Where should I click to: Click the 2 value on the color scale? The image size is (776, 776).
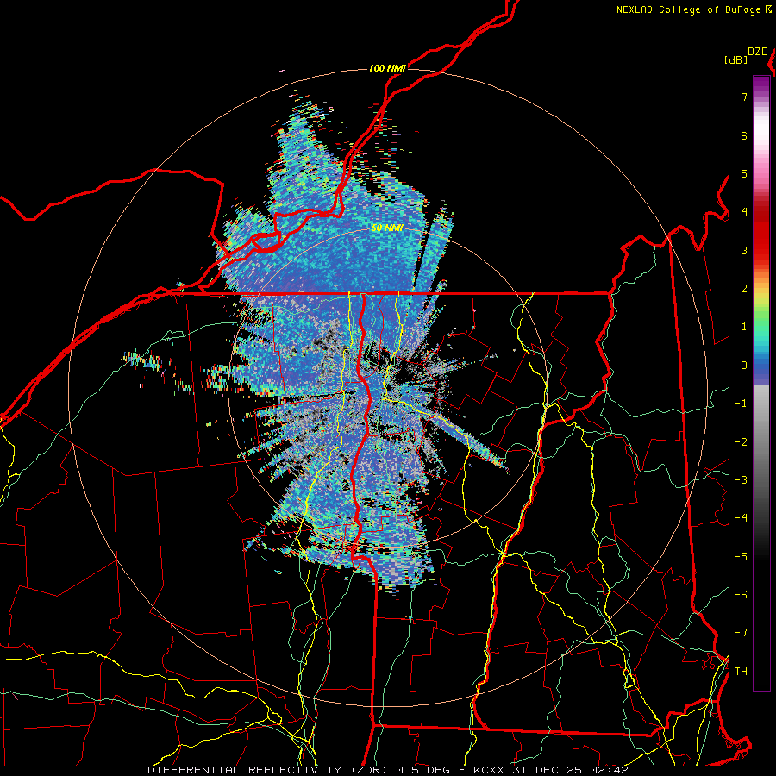(744, 289)
